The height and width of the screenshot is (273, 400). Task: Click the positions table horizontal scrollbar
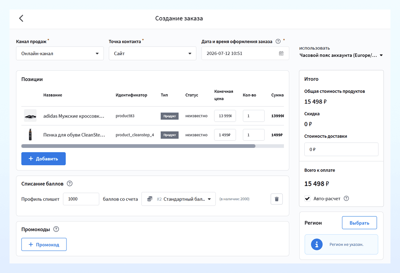[138, 146]
